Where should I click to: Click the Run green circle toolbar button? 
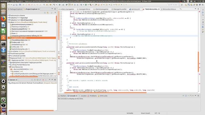pyautogui.click(x=86, y=5)
